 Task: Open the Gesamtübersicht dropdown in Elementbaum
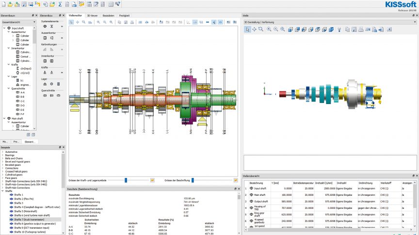(x=19, y=22)
